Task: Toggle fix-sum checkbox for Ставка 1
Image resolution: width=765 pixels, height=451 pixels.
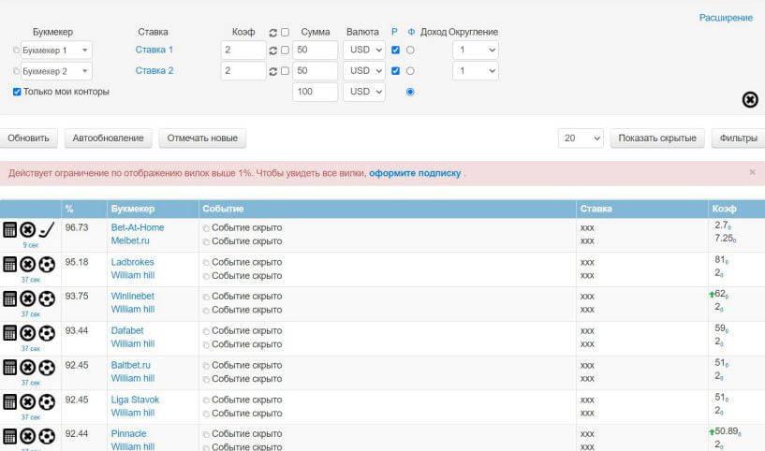Action: coord(285,50)
